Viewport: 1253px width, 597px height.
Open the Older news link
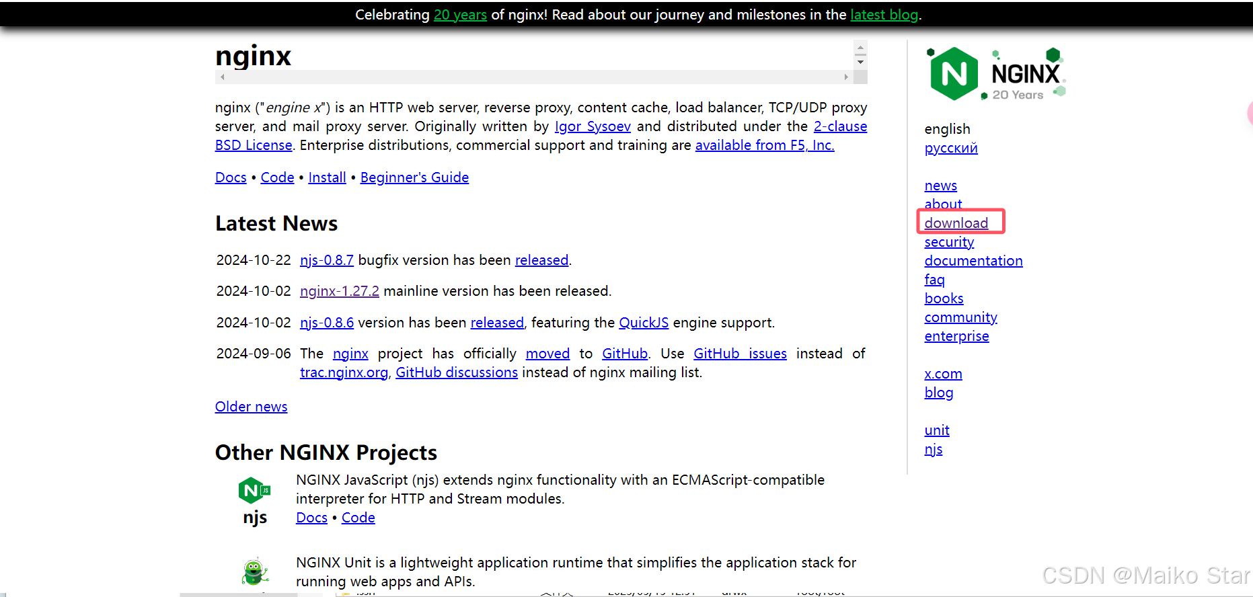click(251, 407)
